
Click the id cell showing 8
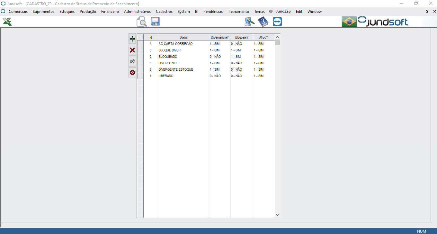pyautogui.click(x=151, y=69)
